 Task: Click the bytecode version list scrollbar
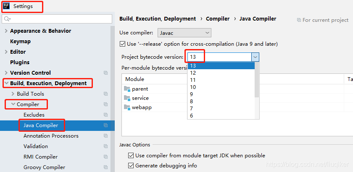[257, 80]
